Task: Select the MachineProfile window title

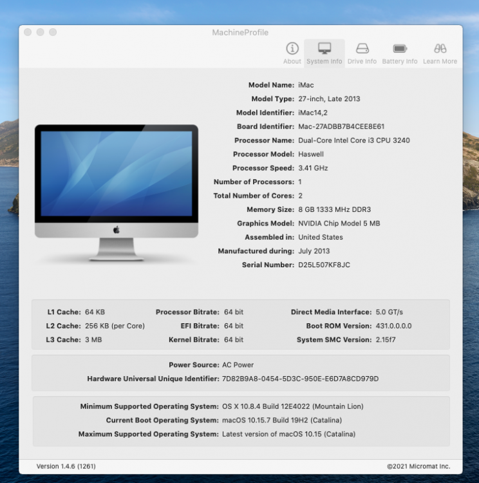Action: click(240, 32)
